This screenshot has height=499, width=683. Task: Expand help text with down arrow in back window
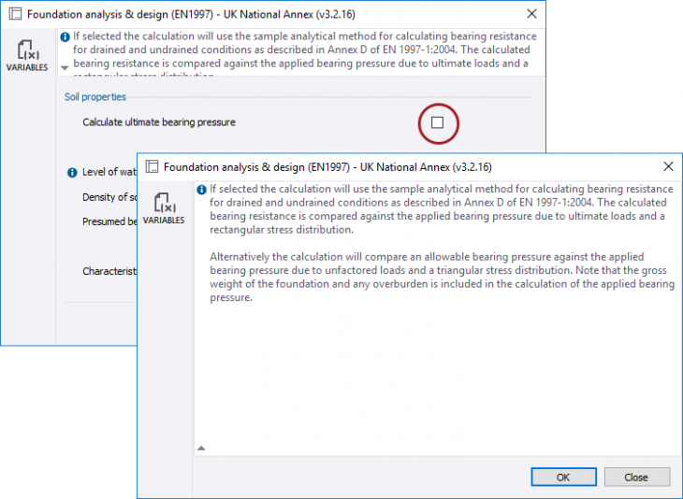[65, 68]
